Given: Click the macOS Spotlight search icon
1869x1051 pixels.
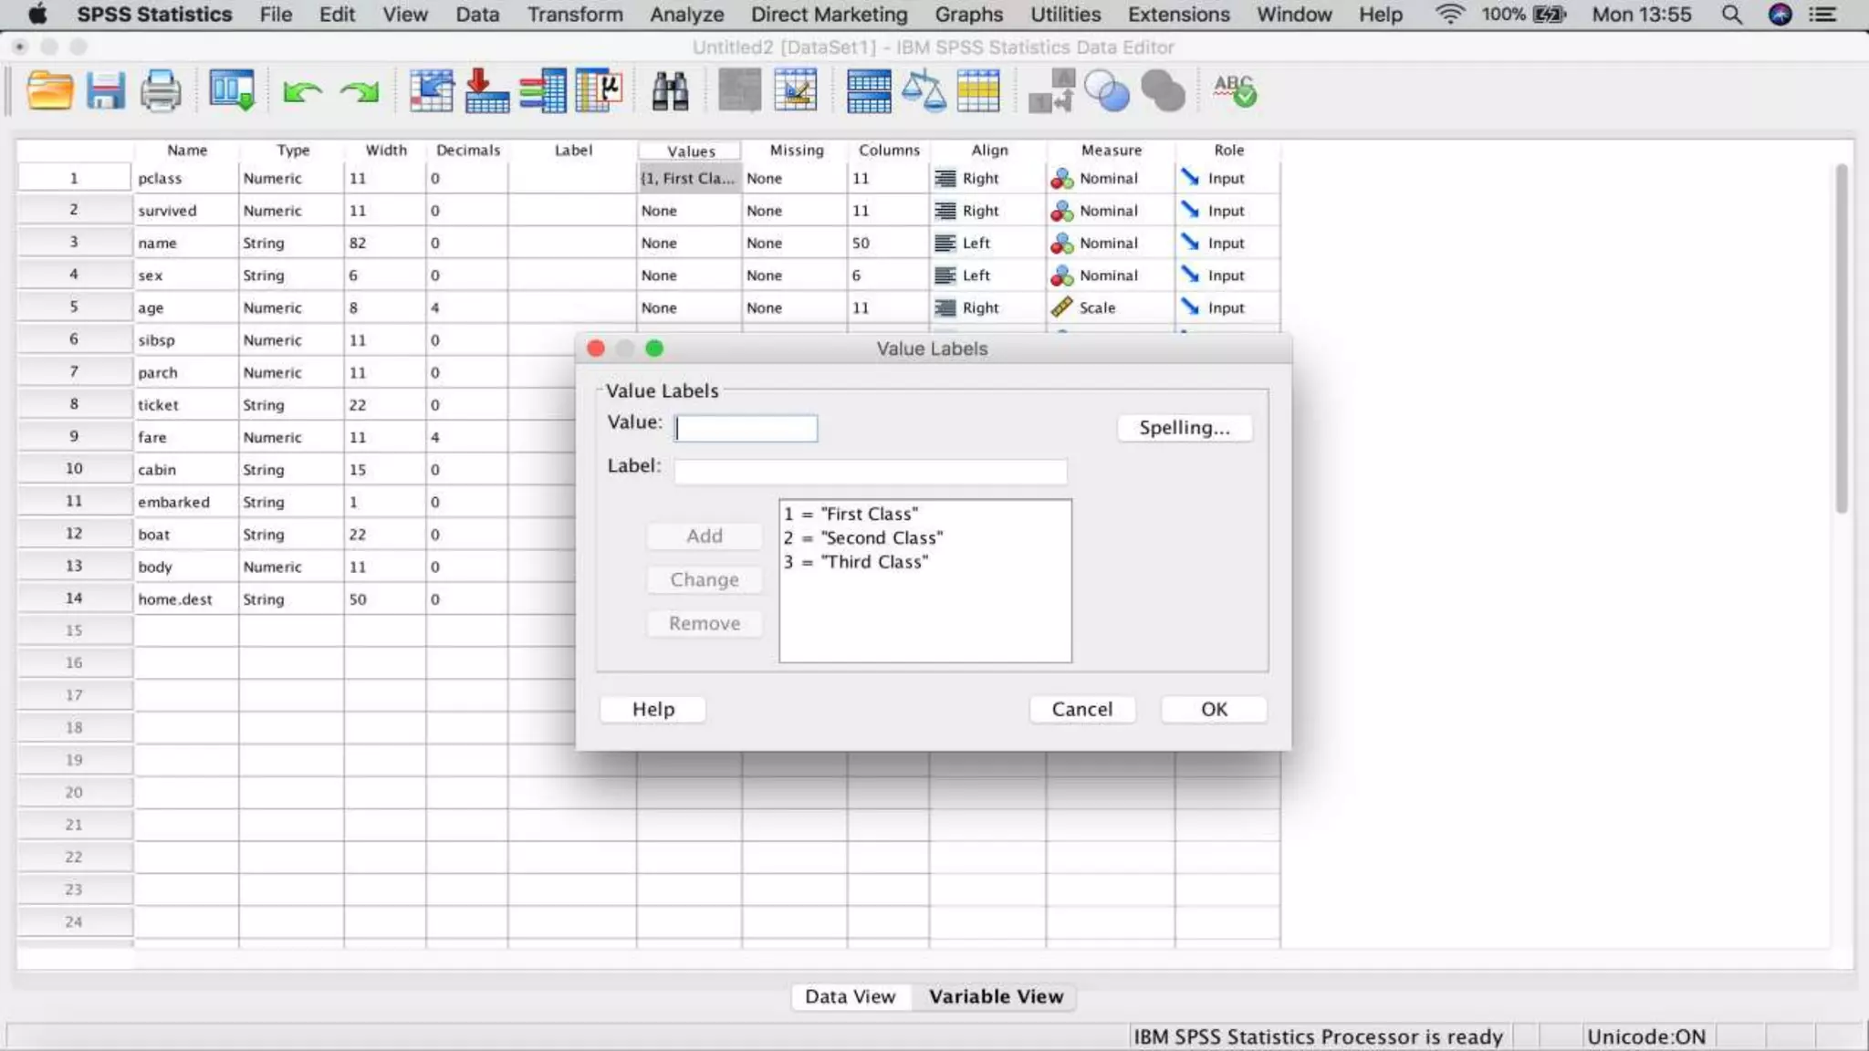Looking at the screenshot, I should [x=1731, y=15].
